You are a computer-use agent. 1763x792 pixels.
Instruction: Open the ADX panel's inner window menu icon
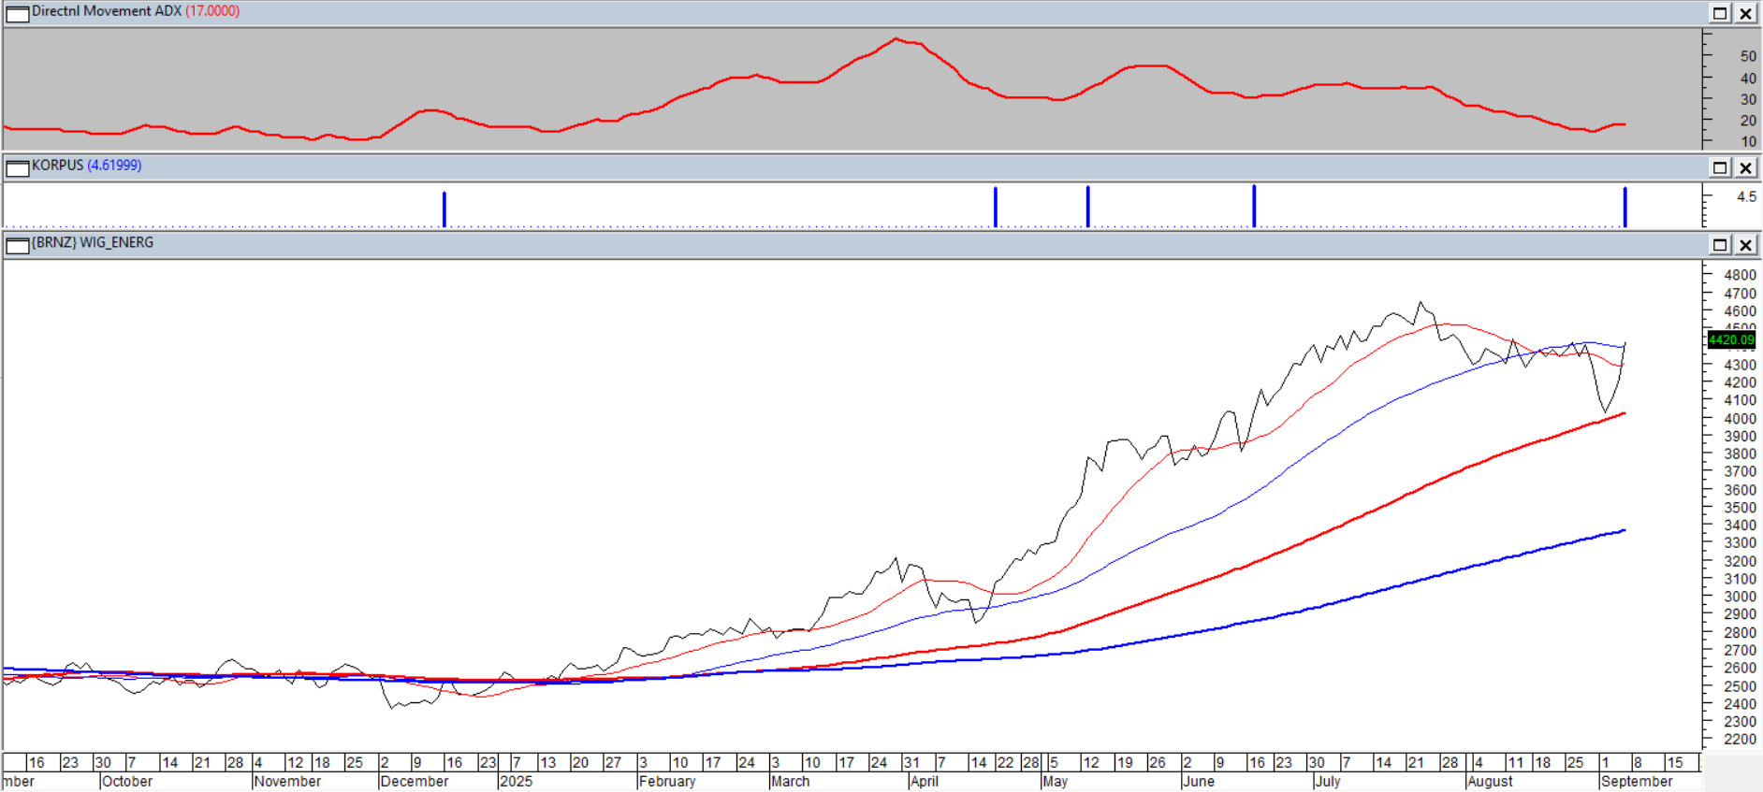click(x=17, y=13)
